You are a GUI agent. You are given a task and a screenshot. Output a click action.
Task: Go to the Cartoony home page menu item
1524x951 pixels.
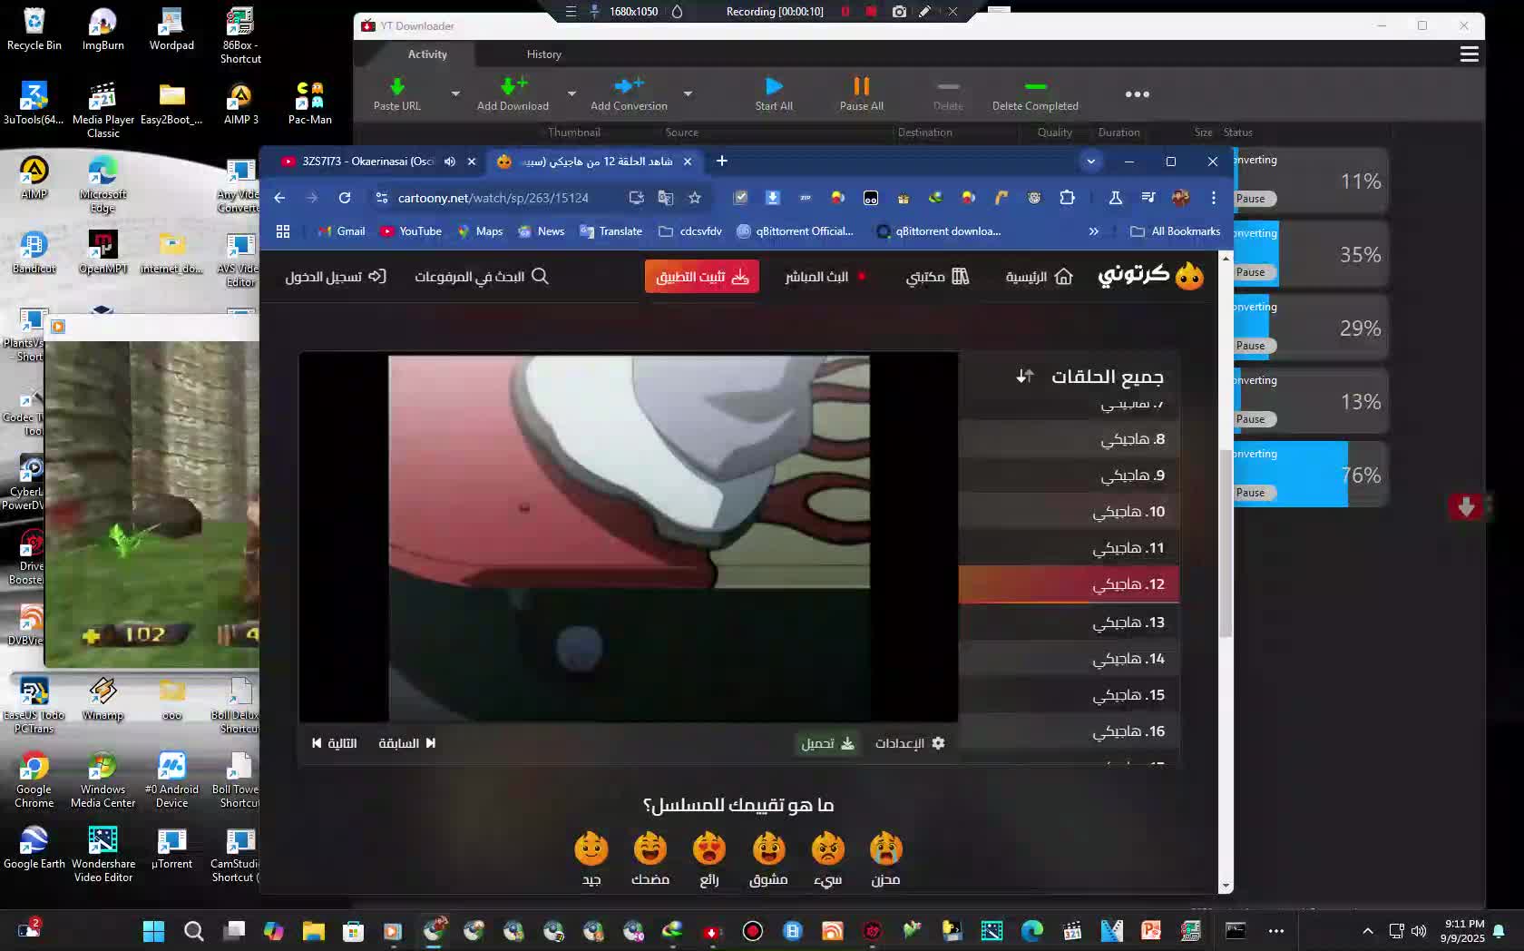[1039, 277]
